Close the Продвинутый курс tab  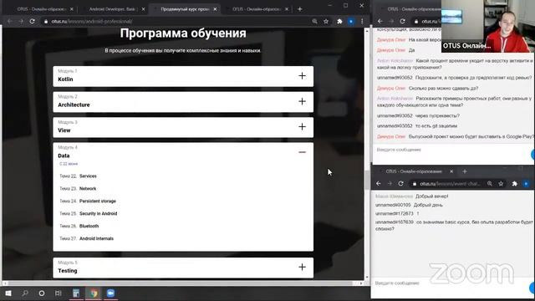click(215, 9)
